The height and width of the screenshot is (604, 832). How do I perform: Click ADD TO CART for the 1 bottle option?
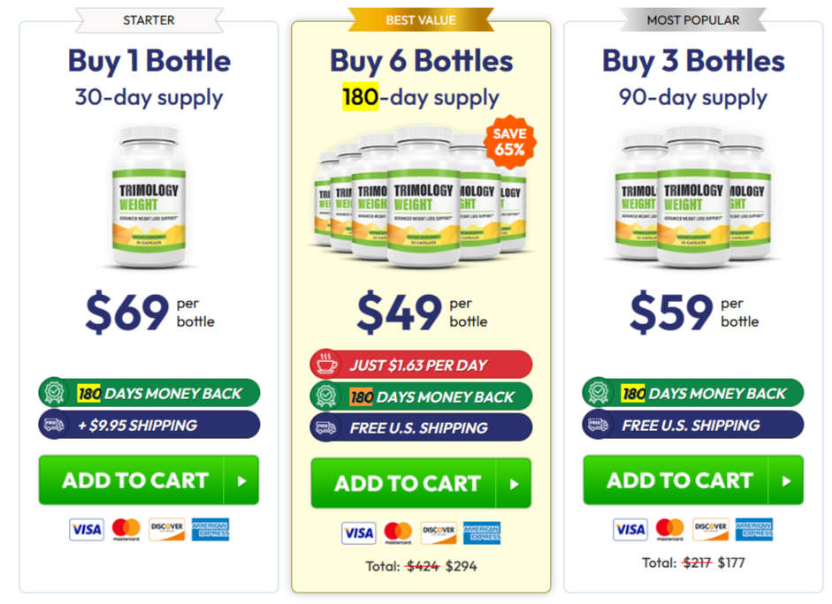149,479
